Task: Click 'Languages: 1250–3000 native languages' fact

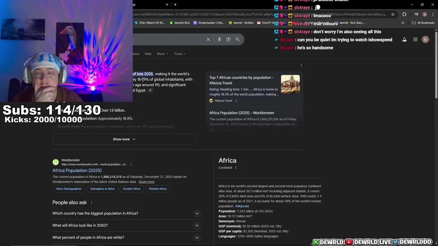Action: click(x=248, y=236)
